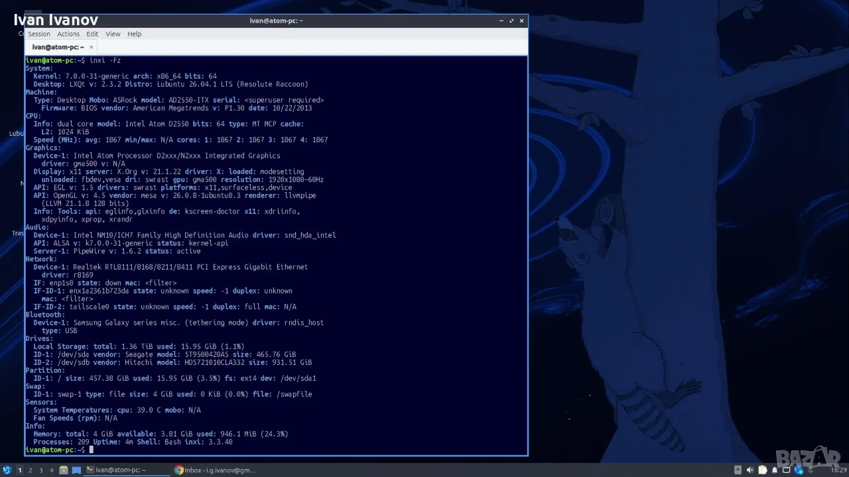Open the View menu
The width and height of the screenshot is (849, 477).
(113, 34)
